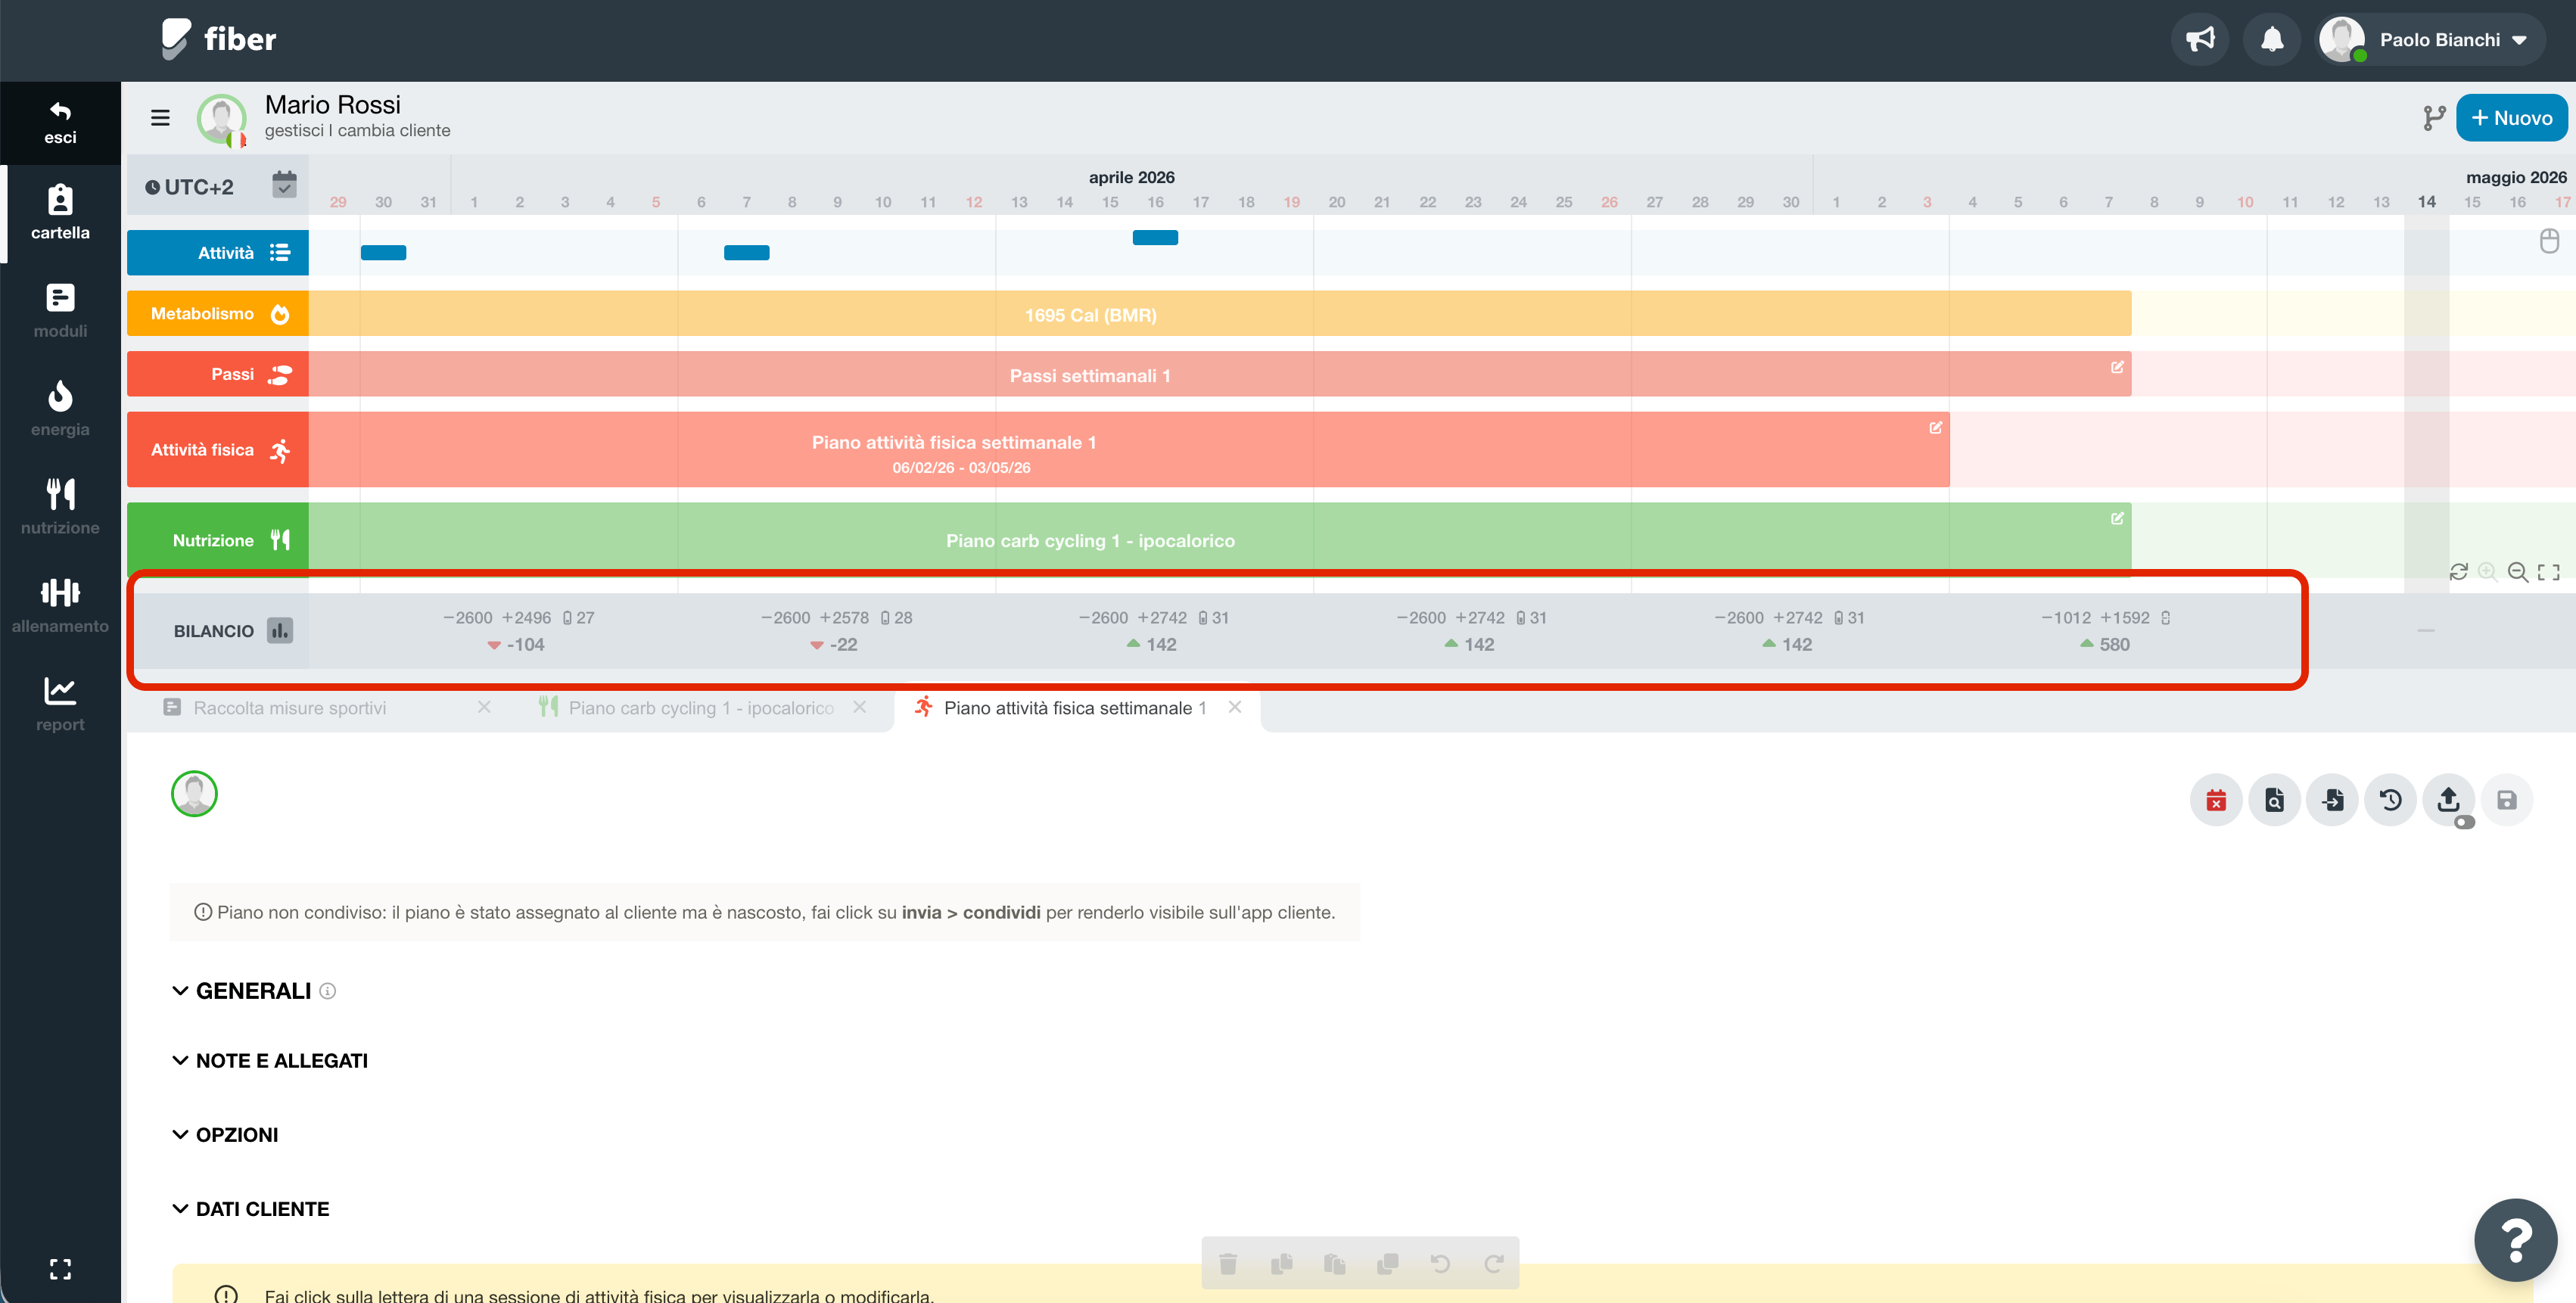
Task: Click the Attività marker on 7 aprile
Action: click(x=746, y=253)
